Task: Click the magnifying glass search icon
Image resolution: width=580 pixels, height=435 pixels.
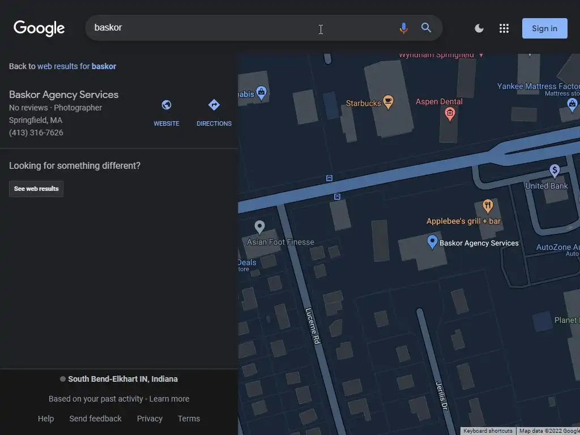Action: pos(426,28)
